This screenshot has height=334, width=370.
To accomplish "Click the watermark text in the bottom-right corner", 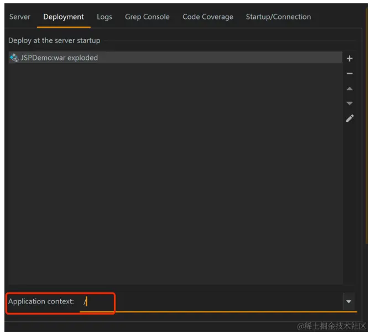I will pyautogui.click(x=332, y=326).
